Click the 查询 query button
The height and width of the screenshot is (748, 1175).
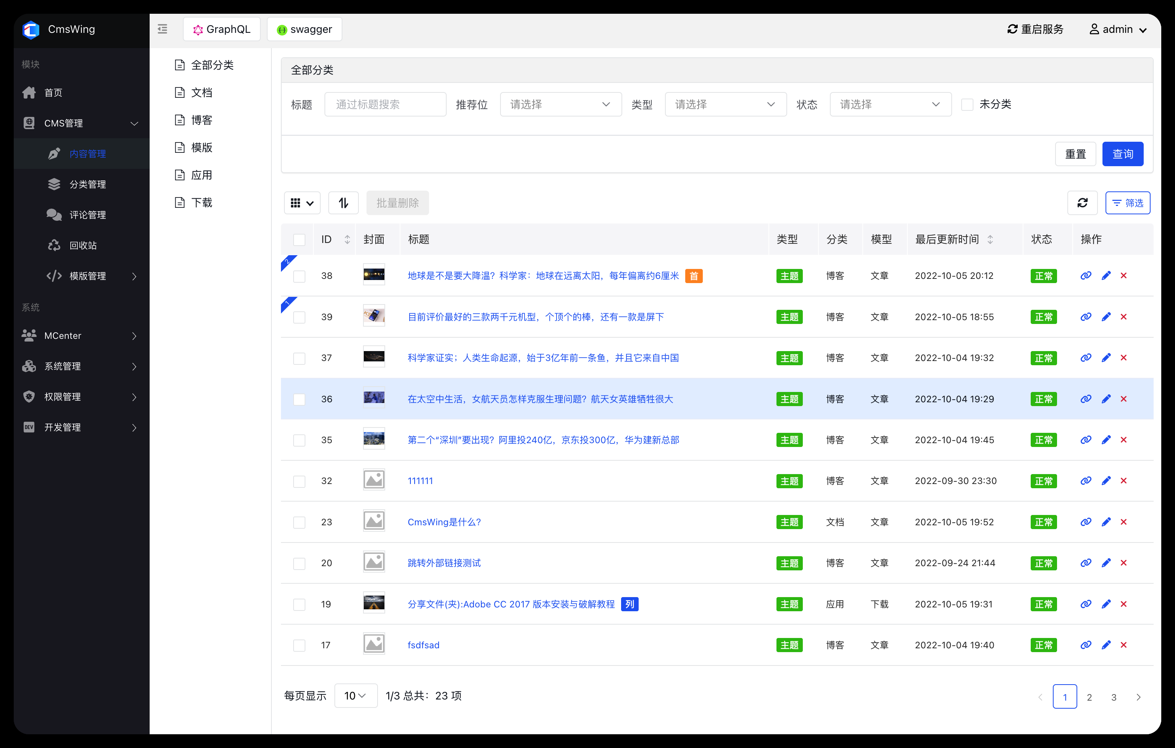[1123, 154]
